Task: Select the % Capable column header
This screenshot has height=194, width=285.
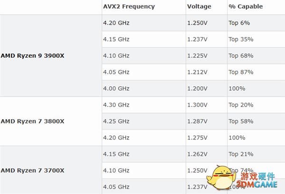Action: (246, 7)
